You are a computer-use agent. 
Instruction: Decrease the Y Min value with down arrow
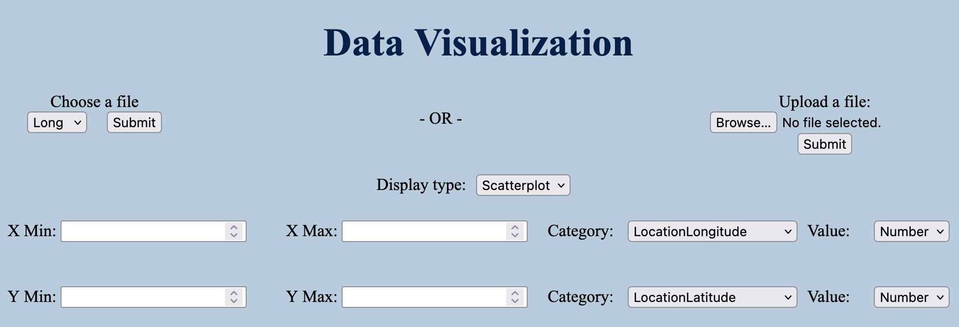234,301
